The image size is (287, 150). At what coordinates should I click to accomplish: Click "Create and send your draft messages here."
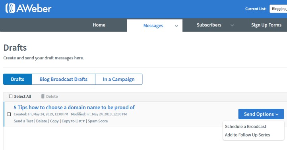pyautogui.click(x=44, y=58)
